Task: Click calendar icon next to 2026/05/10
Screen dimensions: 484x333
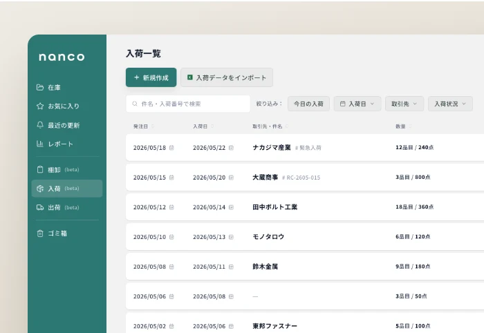Action: point(171,237)
